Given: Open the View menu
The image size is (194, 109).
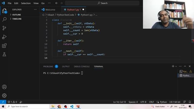Looking at the screenshot, I should coord(36,3).
